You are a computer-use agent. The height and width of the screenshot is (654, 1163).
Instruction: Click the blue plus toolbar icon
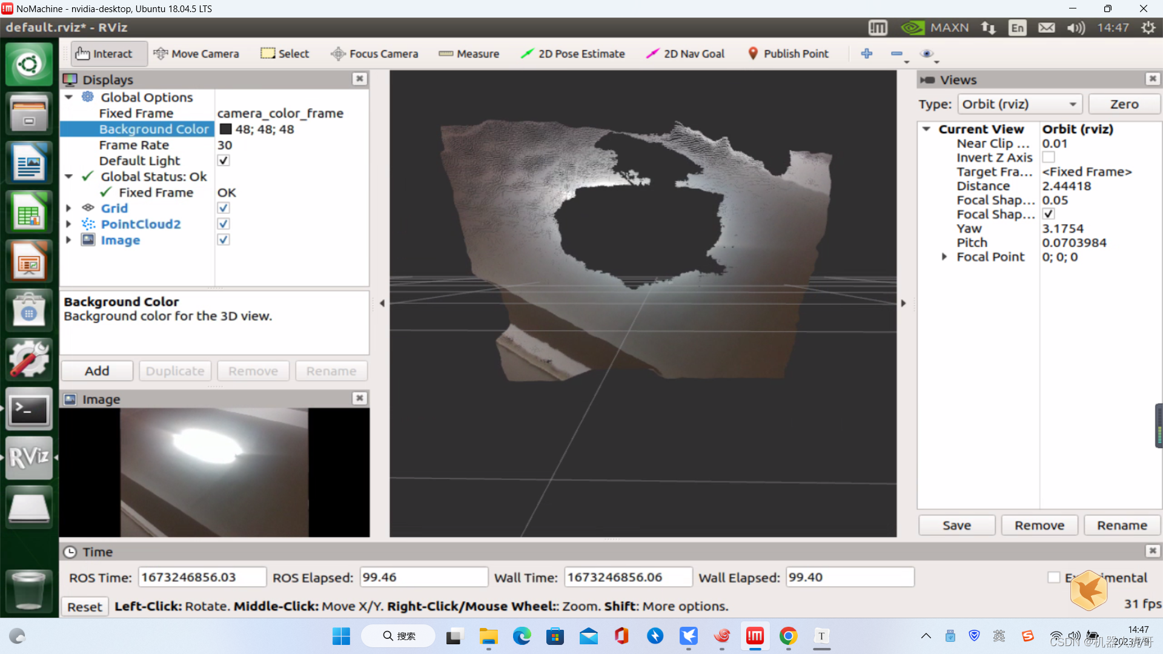pyautogui.click(x=867, y=54)
